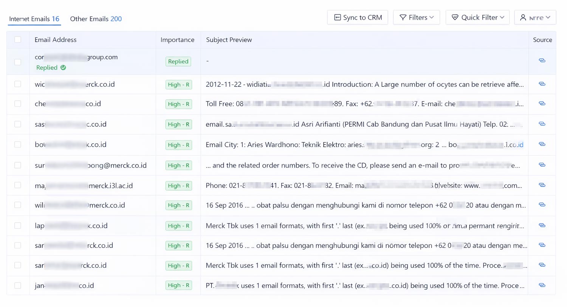This screenshot has height=307, width=567.
Task: Open source link for the sar...rck.co.id obat palsu row
Action: click(542, 245)
